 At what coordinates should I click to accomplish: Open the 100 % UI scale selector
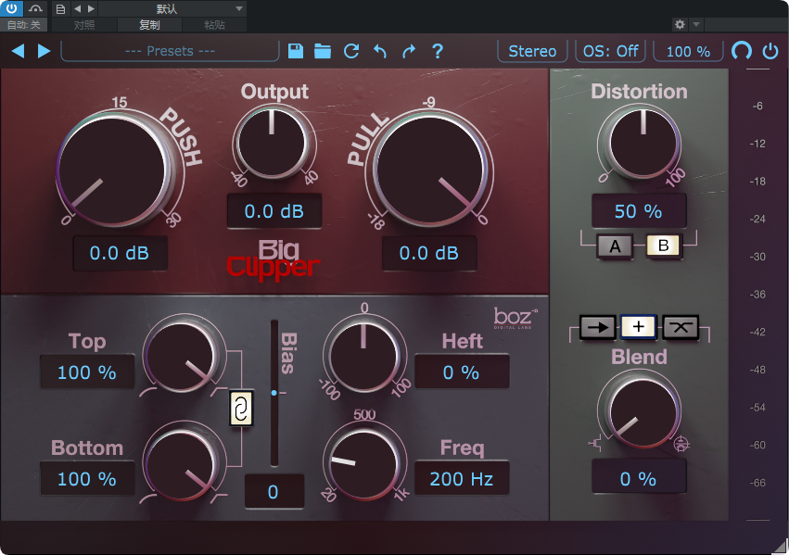[x=688, y=51]
